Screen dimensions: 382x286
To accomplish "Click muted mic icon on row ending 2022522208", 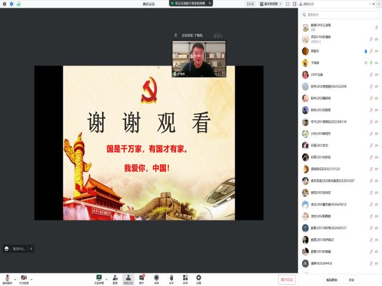I will click(371, 86).
